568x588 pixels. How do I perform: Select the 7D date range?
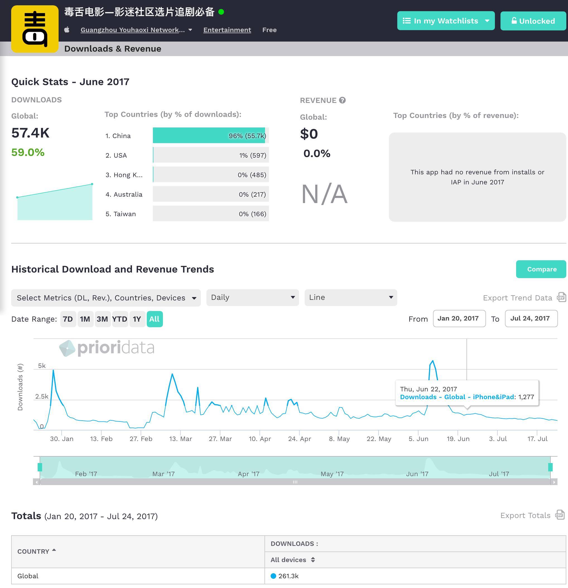[x=68, y=319]
